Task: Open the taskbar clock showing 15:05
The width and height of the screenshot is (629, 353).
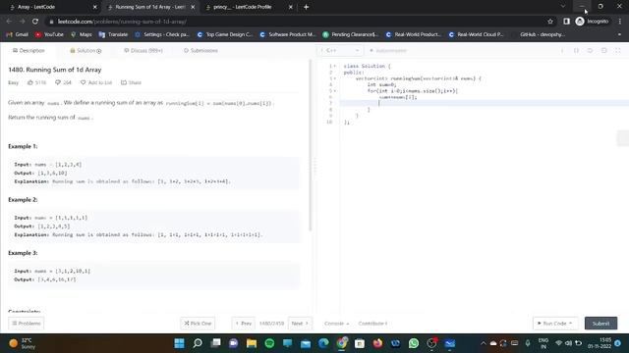Action: (600, 343)
